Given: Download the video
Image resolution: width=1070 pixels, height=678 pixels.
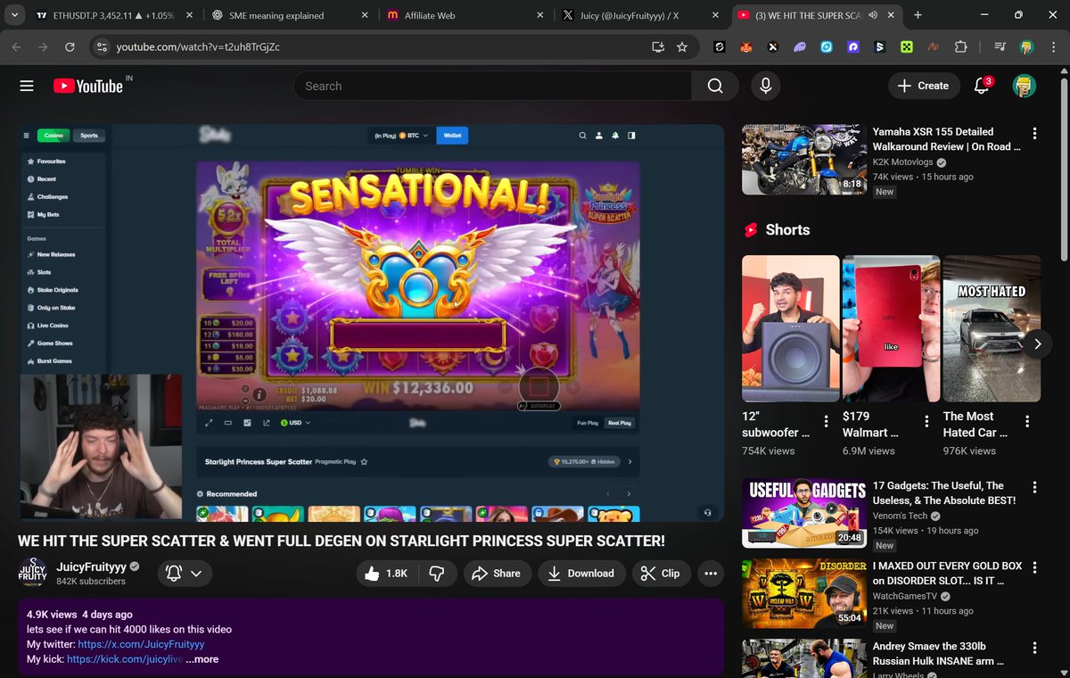Looking at the screenshot, I should point(580,574).
